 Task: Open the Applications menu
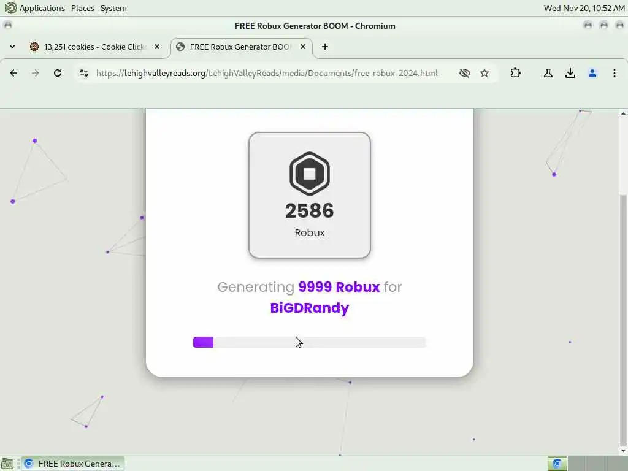point(42,8)
